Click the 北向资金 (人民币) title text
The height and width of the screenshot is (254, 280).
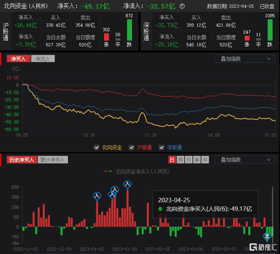26,6
